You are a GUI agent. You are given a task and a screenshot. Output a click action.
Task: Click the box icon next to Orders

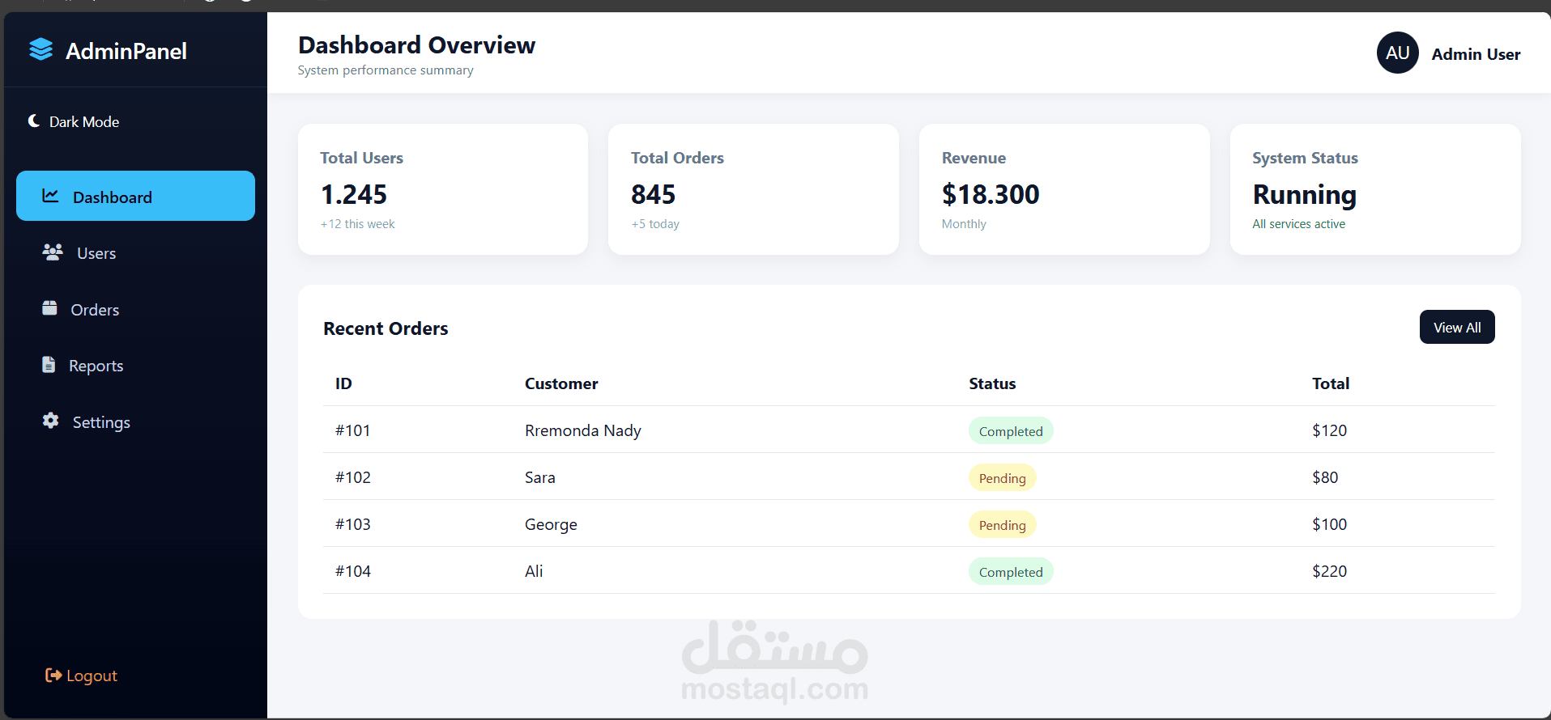tap(49, 308)
